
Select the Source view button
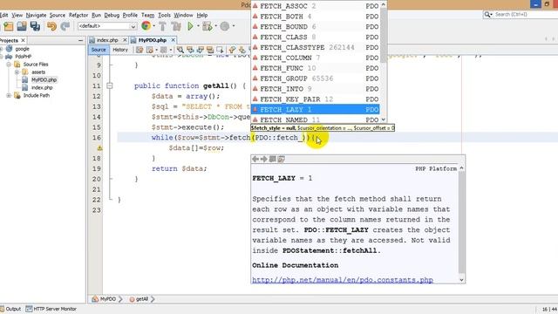[99, 50]
